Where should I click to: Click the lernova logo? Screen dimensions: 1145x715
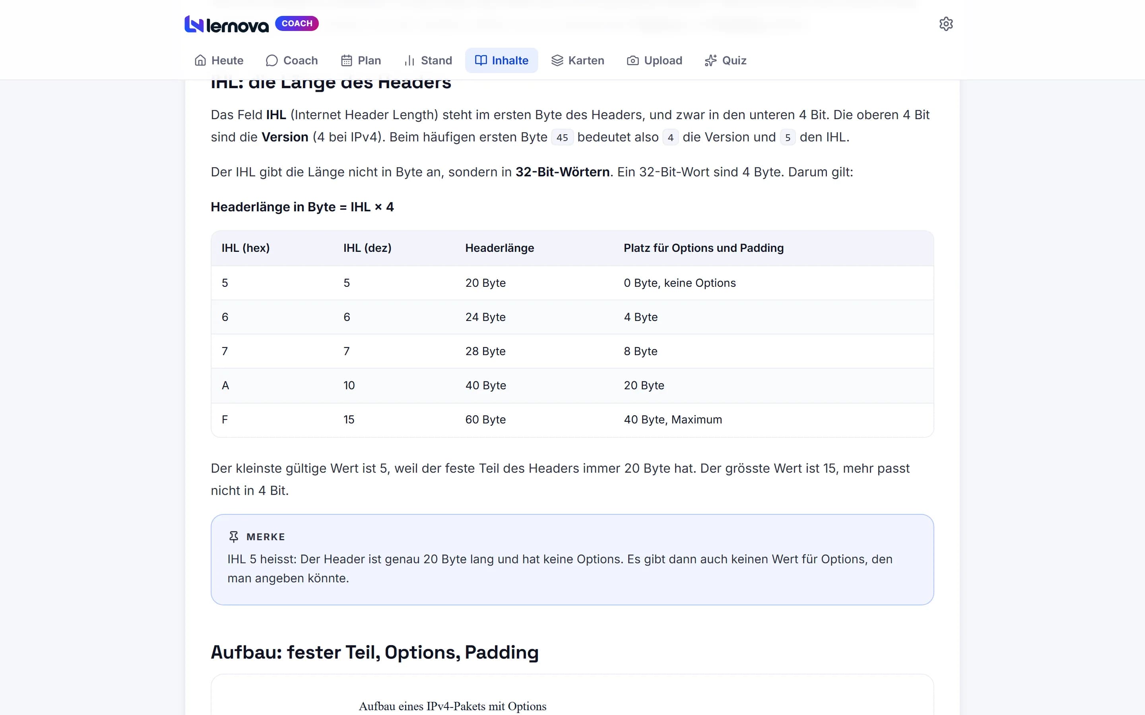(226, 24)
